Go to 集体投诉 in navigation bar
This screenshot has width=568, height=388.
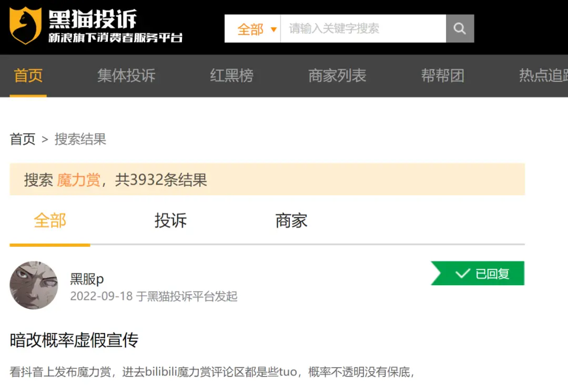(x=126, y=76)
